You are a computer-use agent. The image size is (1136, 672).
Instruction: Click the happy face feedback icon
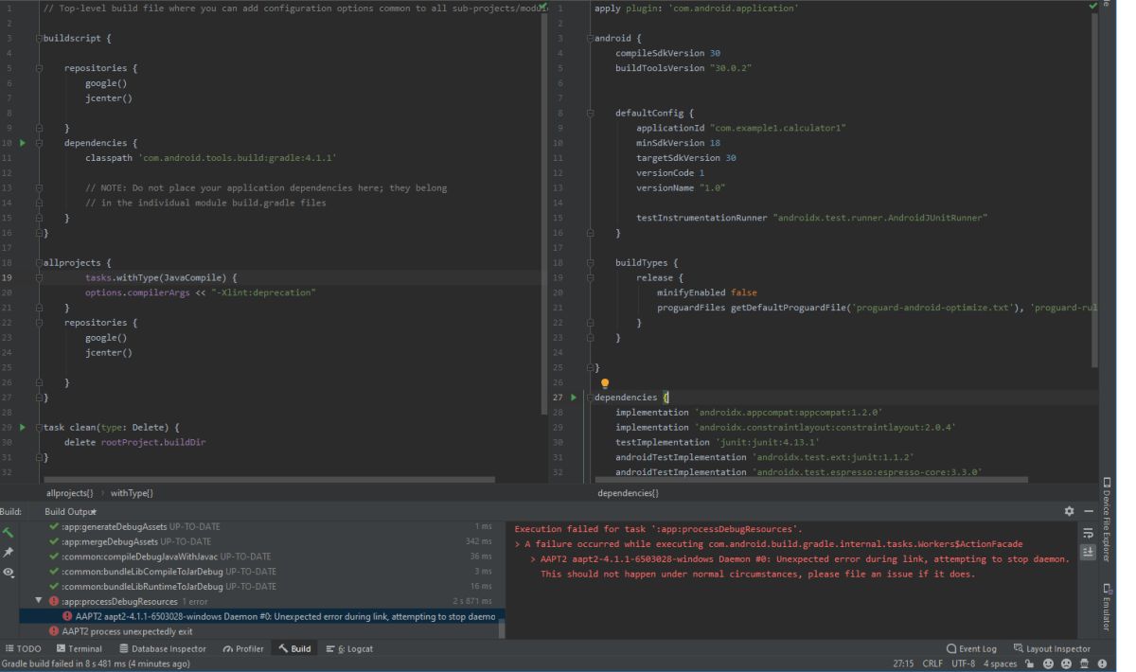[x=1048, y=663]
